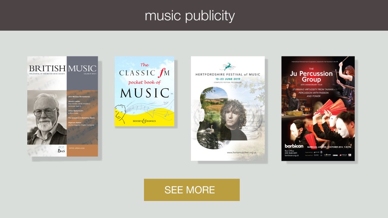Open the British Music journal cover
This screenshot has height=218, width=388.
(63, 106)
